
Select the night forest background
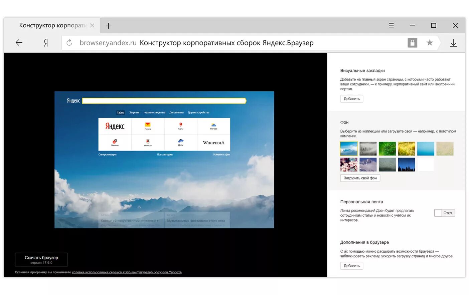click(x=407, y=165)
